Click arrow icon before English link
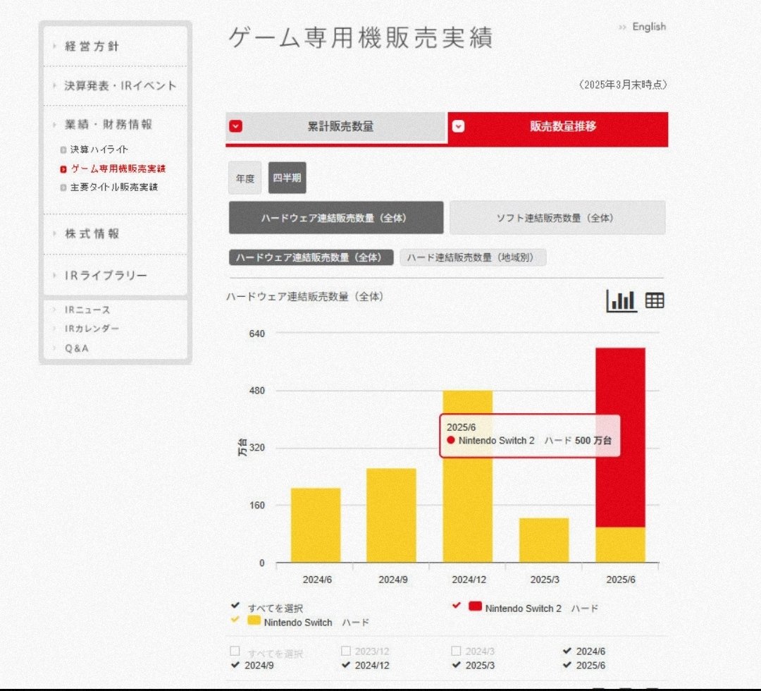Viewport: 761px width, 691px height. click(622, 27)
